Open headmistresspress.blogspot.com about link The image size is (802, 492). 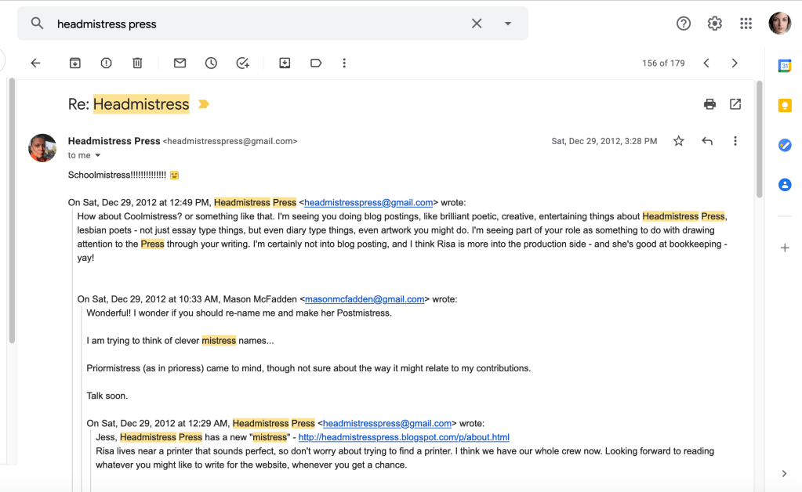coord(404,437)
